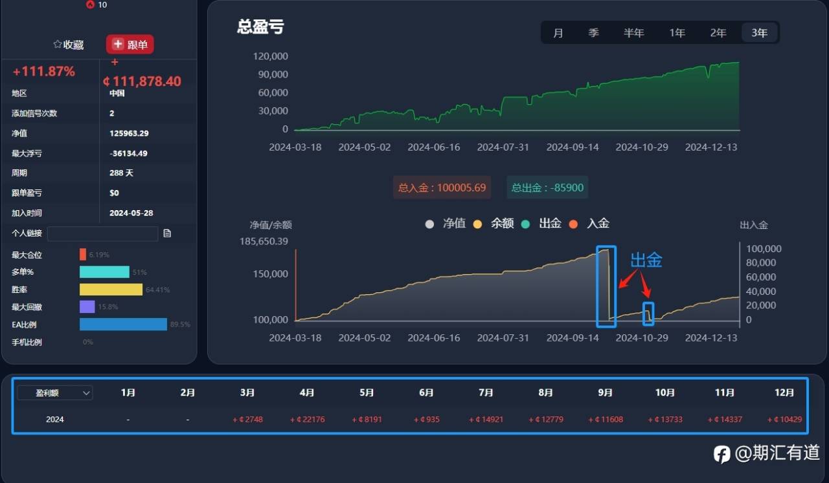This screenshot has height=483, width=829.
Task: Click the 加入时间 value 2024-05-28
Action: coord(130,213)
